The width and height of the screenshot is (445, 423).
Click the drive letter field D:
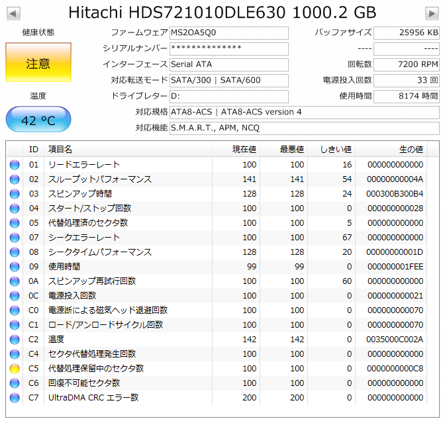click(x=229, y=97)
